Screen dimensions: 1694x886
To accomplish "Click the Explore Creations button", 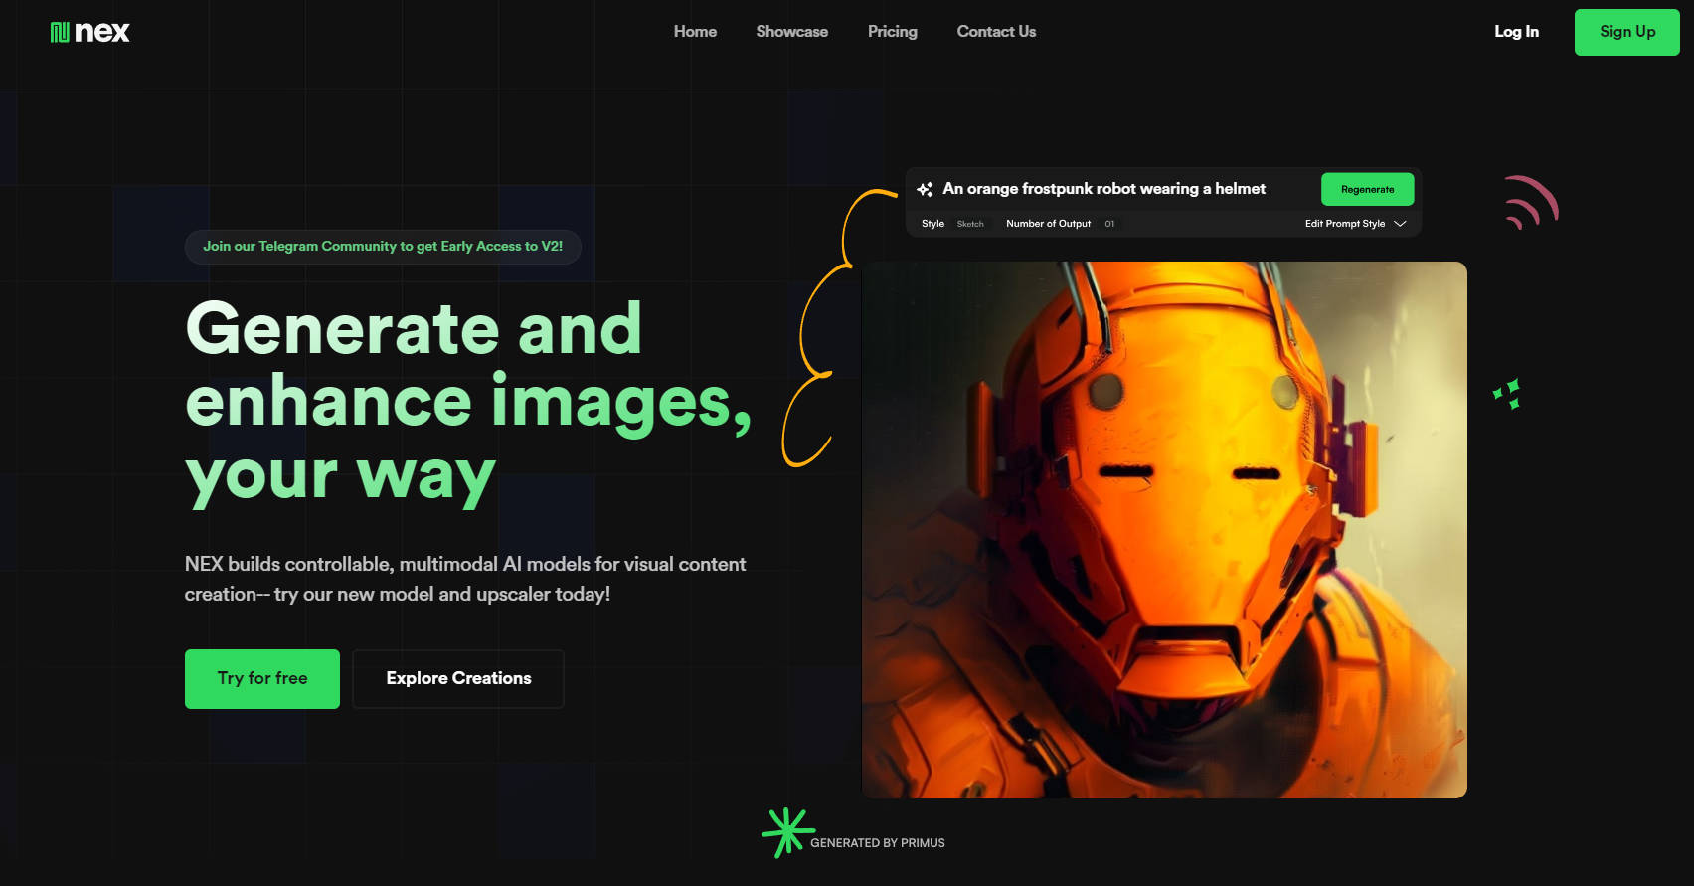I will pos(458,679).
